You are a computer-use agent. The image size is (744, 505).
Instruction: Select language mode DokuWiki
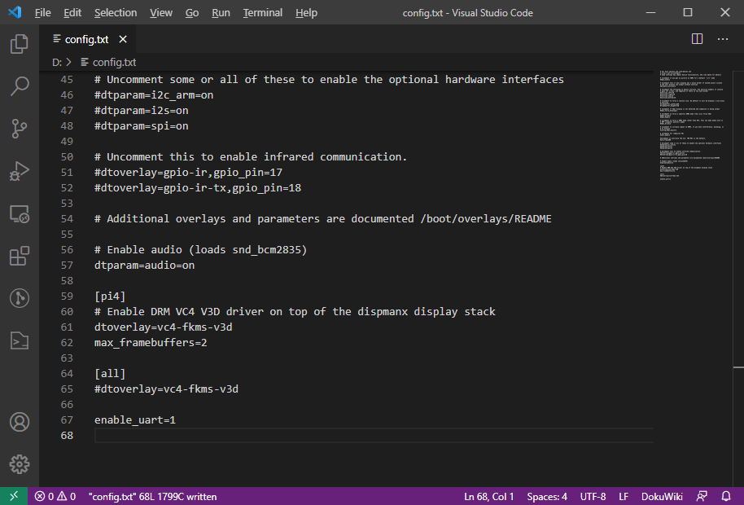pos(662,497)
